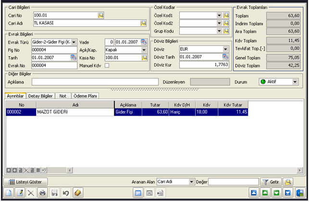Click the floppy disk save icon
The width and height of the screenshot is (309, 202).
tap(54, 193)
